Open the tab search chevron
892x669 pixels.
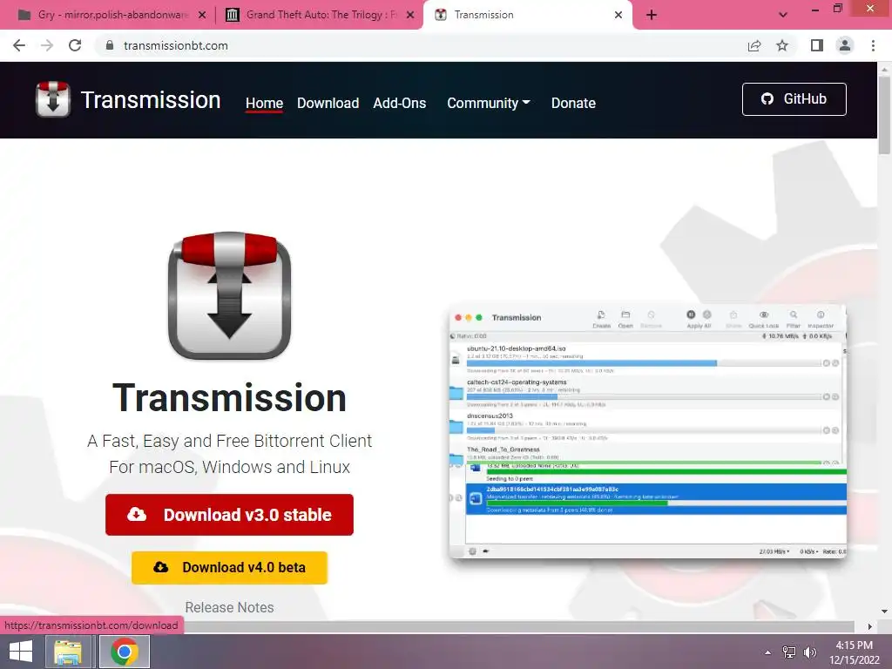783,15
